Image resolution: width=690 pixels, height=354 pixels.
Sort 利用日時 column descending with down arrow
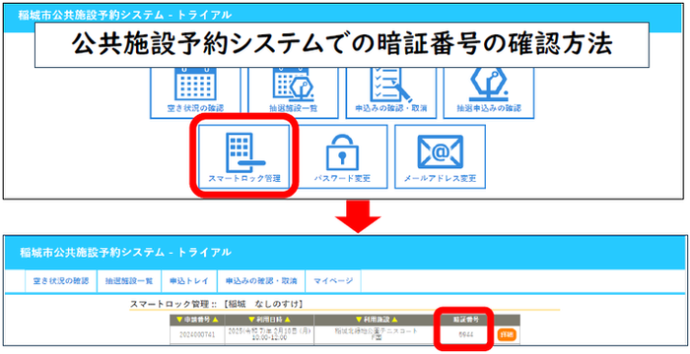tap(251, 320)
